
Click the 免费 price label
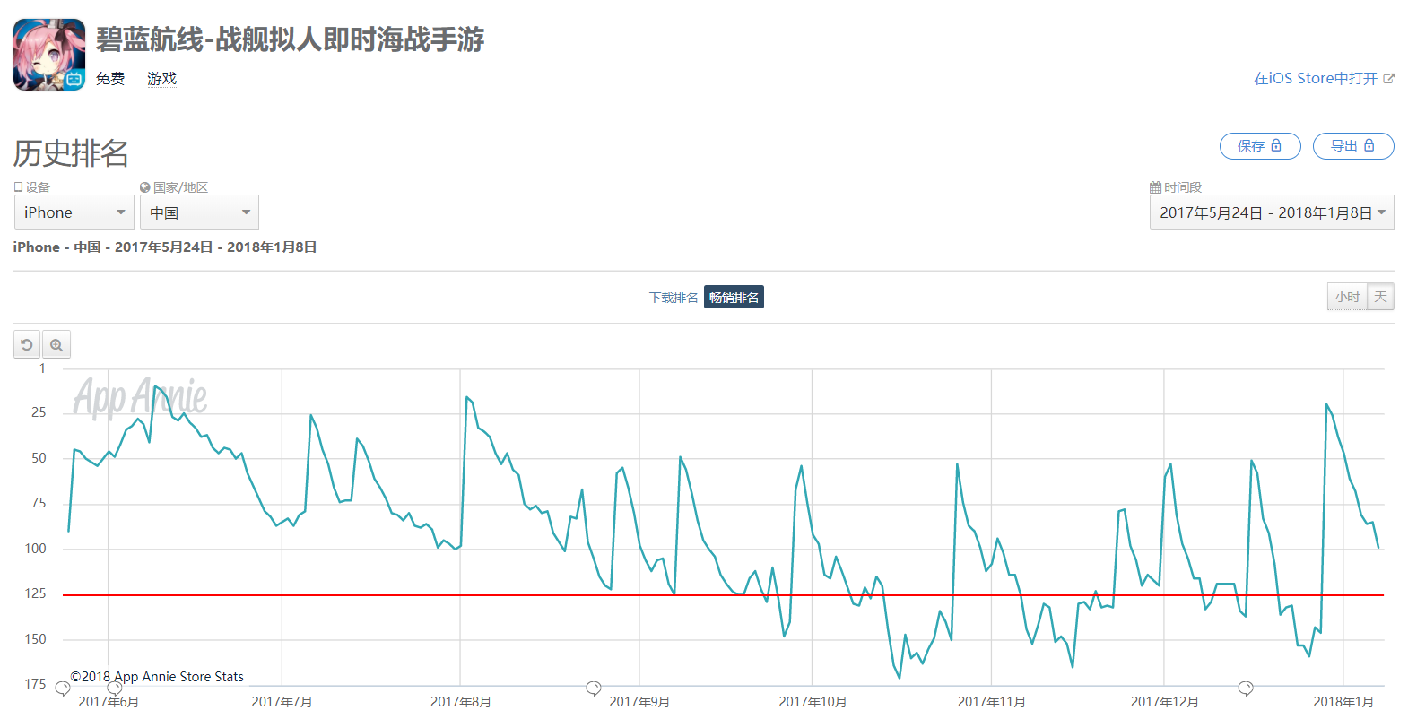pyautogui.click(x=110, y=79)
